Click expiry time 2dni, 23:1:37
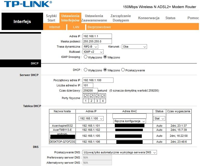This screenshot has height=166, width=200. 179,126
